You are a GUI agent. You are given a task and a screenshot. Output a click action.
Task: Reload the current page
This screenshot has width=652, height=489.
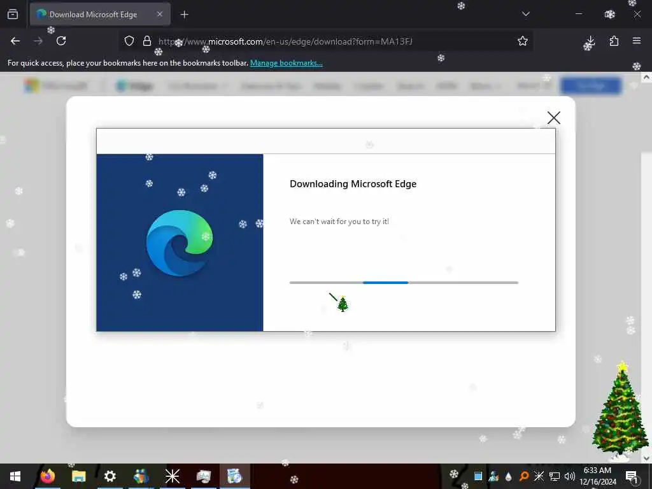point(61,41)
